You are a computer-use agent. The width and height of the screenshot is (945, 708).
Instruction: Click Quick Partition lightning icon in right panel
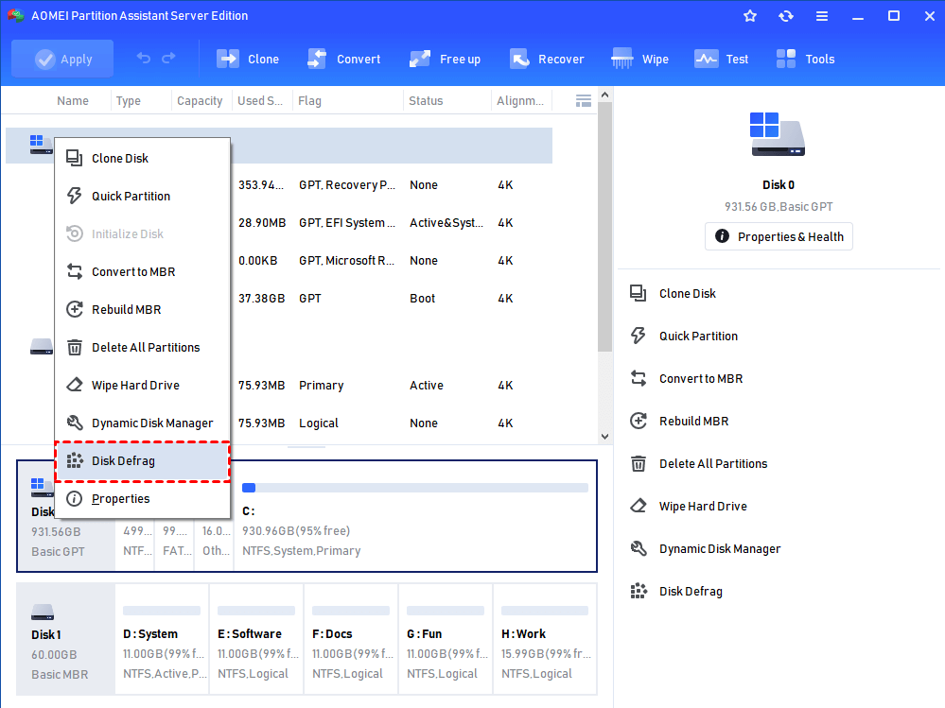639,336
